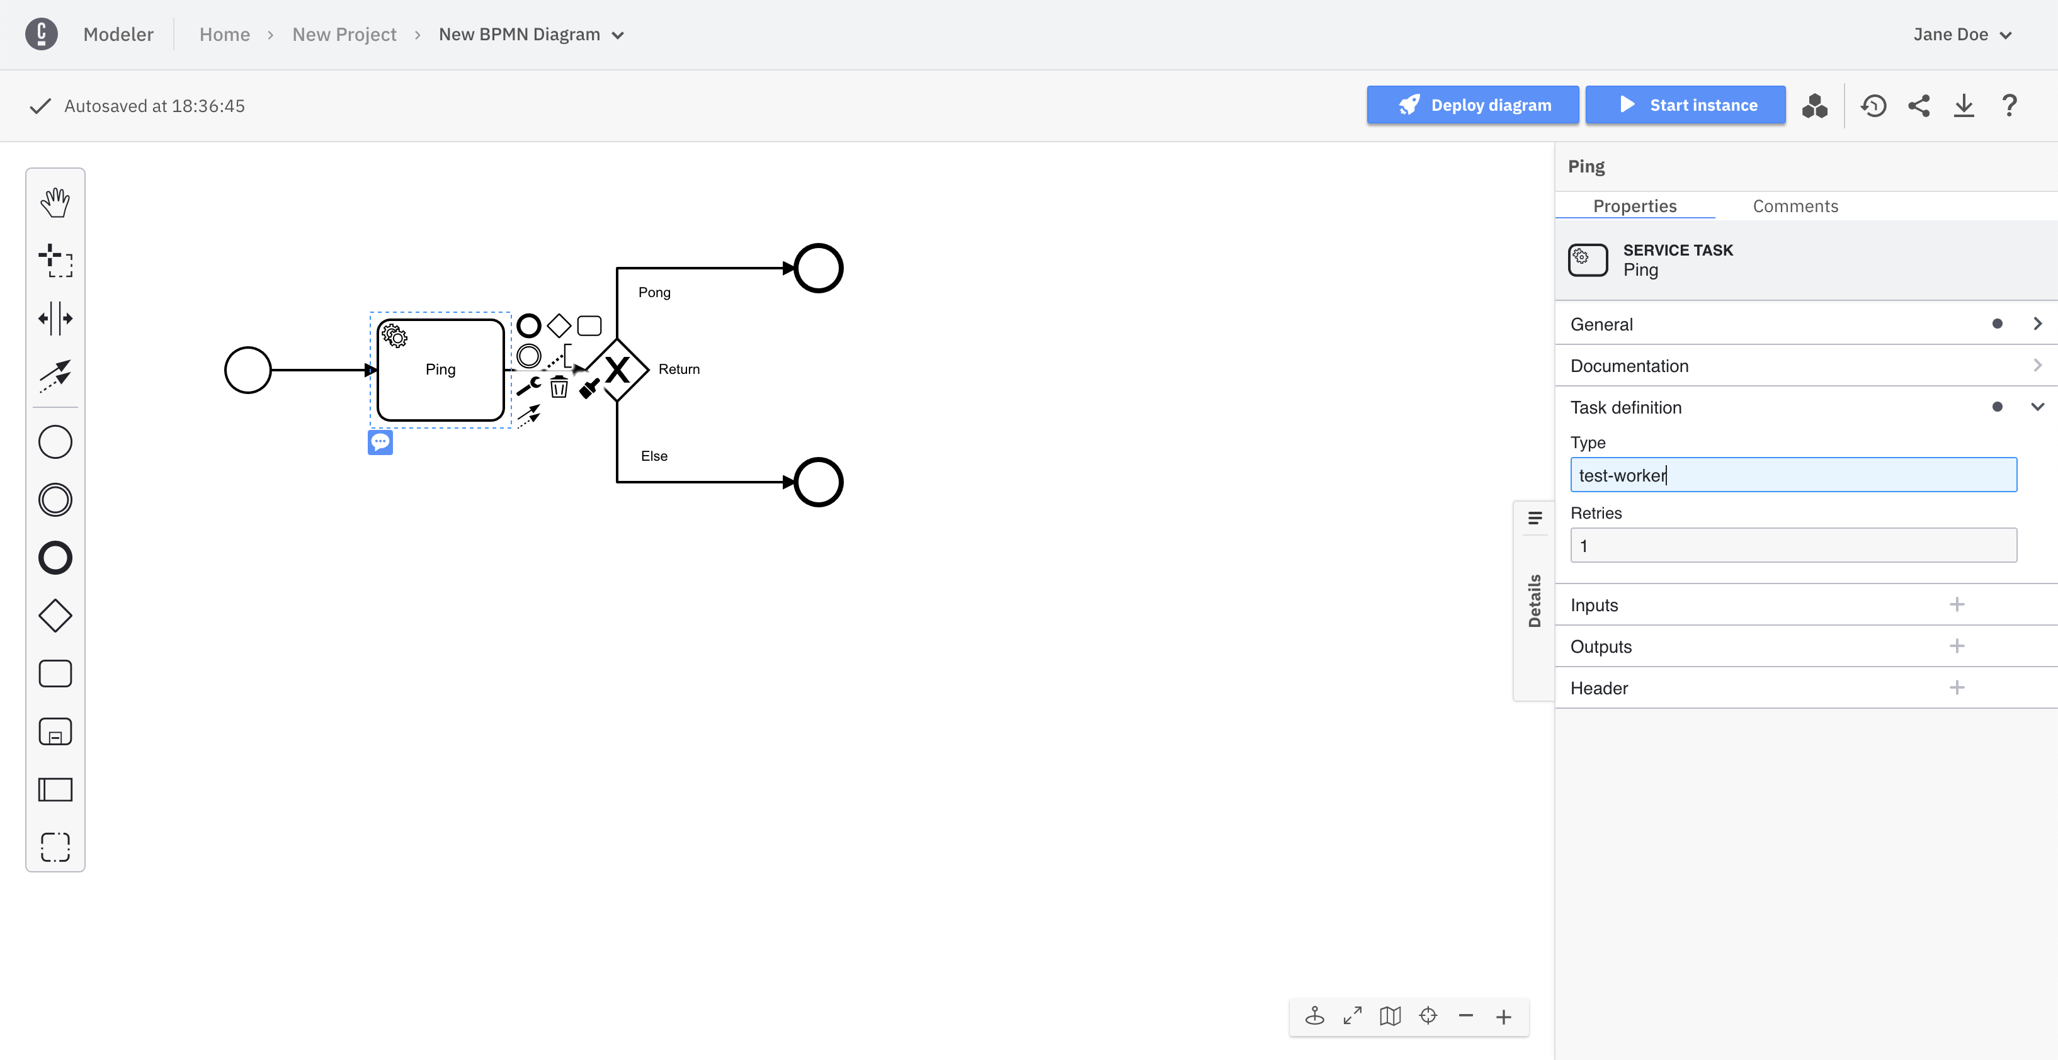Switch to the Comments tab
The image size is (2058, 1060).
pos(1795,206)
